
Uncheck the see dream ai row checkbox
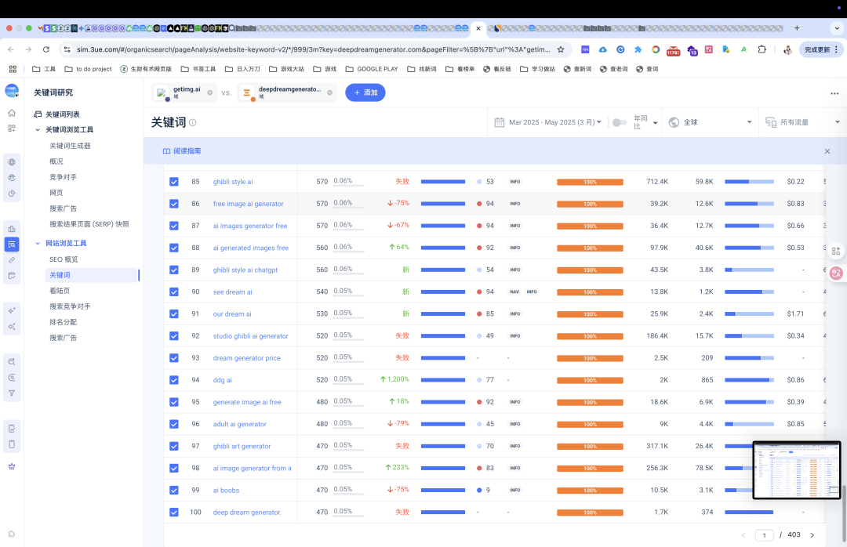pos(174,292)
